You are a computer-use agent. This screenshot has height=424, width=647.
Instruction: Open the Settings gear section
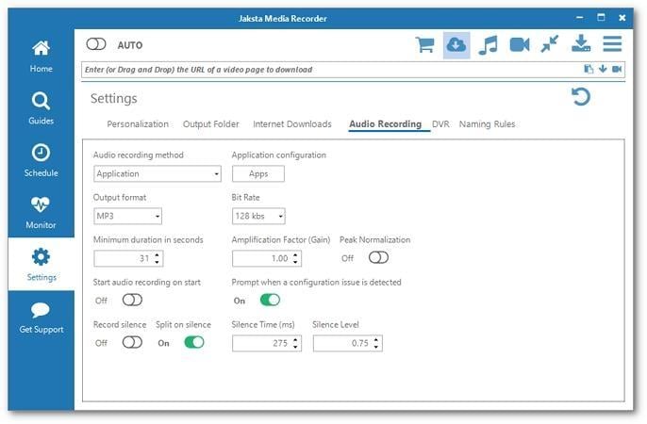tap(41, 264)
